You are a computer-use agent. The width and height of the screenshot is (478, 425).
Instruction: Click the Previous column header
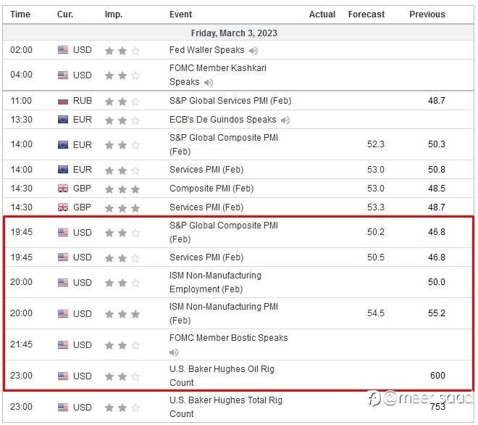427,15
